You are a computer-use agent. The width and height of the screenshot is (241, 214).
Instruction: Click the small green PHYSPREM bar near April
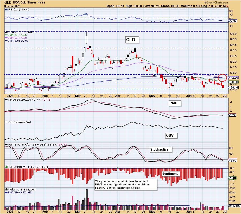pos(118,168)
